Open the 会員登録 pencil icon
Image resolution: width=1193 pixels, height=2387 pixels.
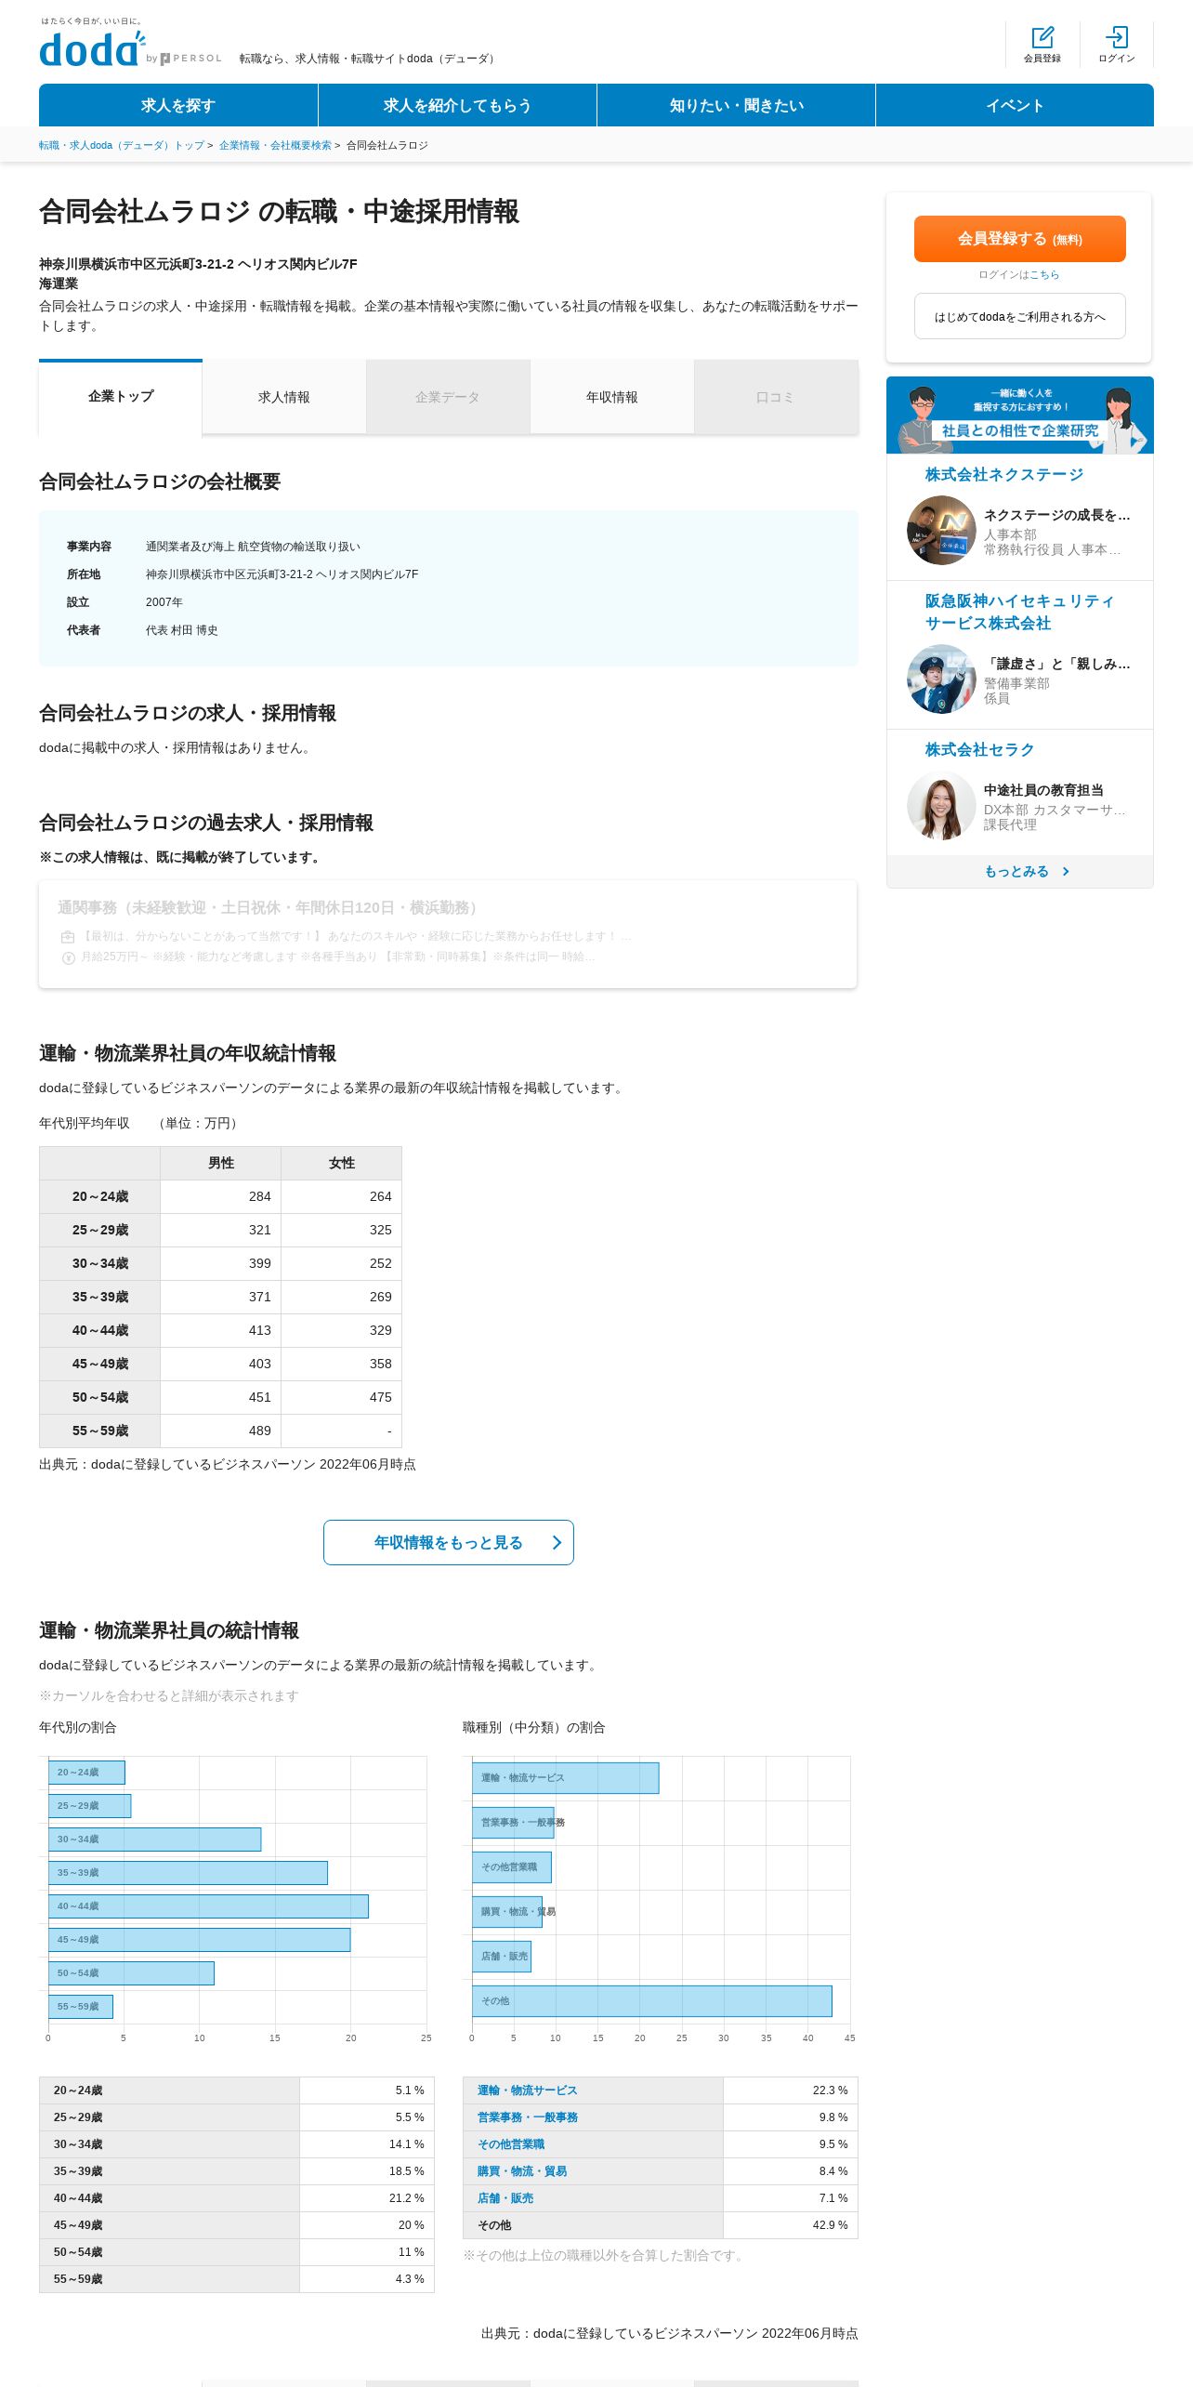tap(1042, 37)
